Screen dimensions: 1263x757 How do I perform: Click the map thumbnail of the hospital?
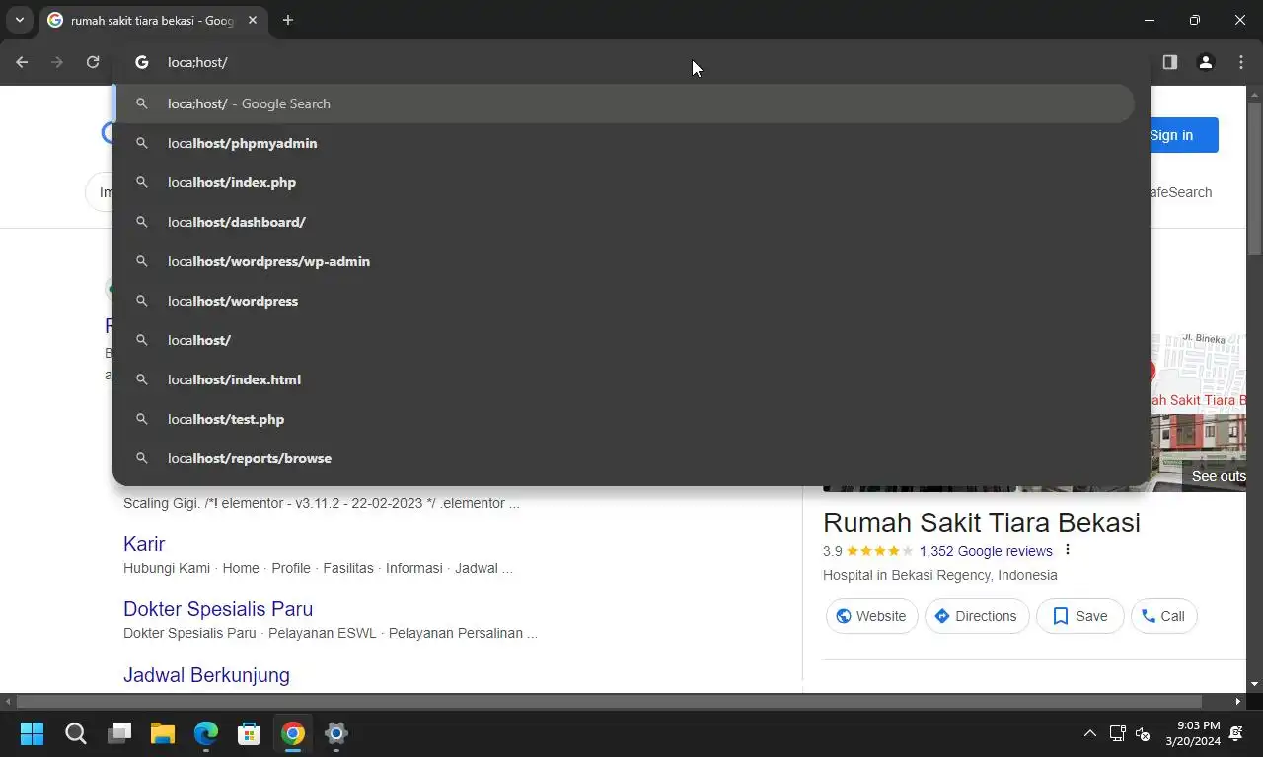point(1199,375)
